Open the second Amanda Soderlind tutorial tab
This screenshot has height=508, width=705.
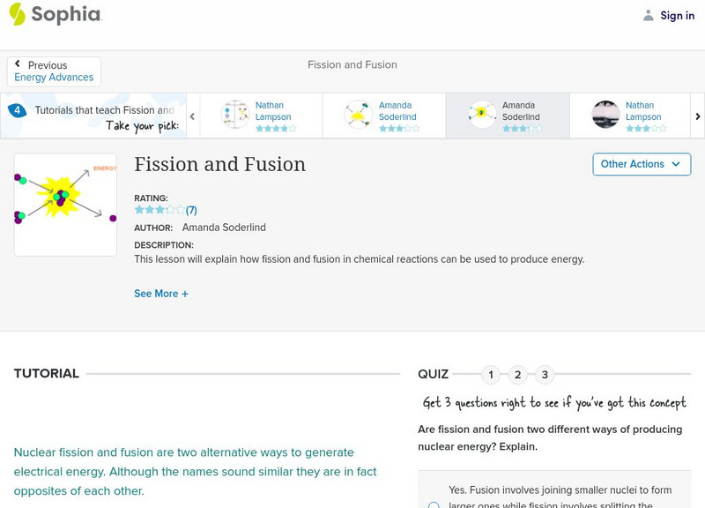point(508,116)
